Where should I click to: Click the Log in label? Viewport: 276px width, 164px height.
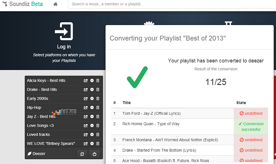click(64, 46)
